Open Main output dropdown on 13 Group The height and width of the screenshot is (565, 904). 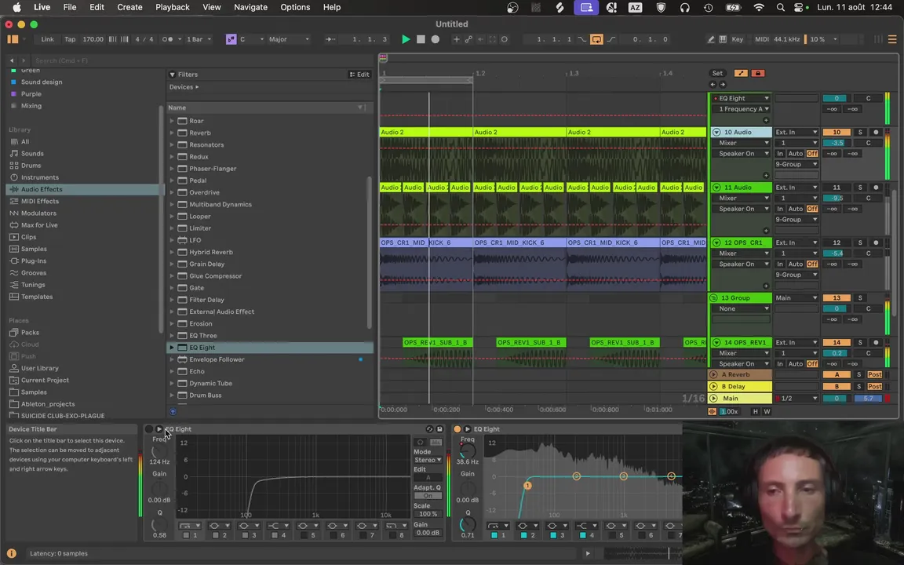[796, 298]
